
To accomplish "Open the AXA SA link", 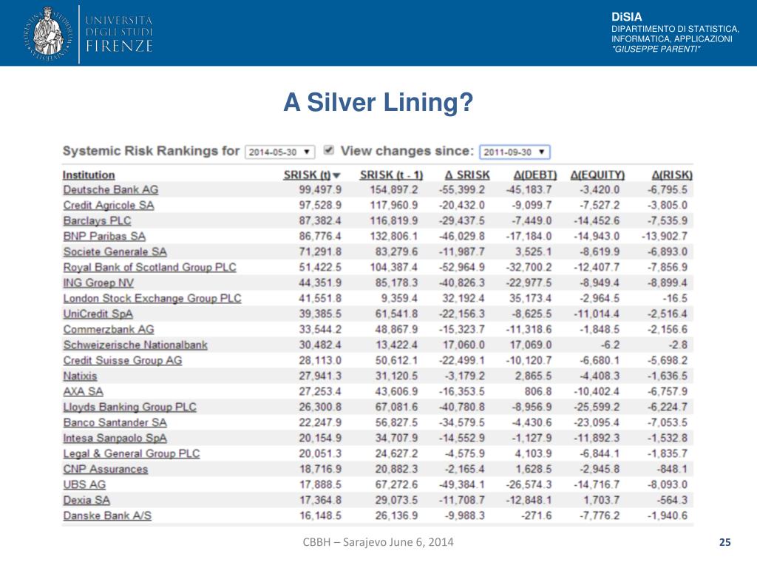I will pyautogui.click(x=83, y=391).
